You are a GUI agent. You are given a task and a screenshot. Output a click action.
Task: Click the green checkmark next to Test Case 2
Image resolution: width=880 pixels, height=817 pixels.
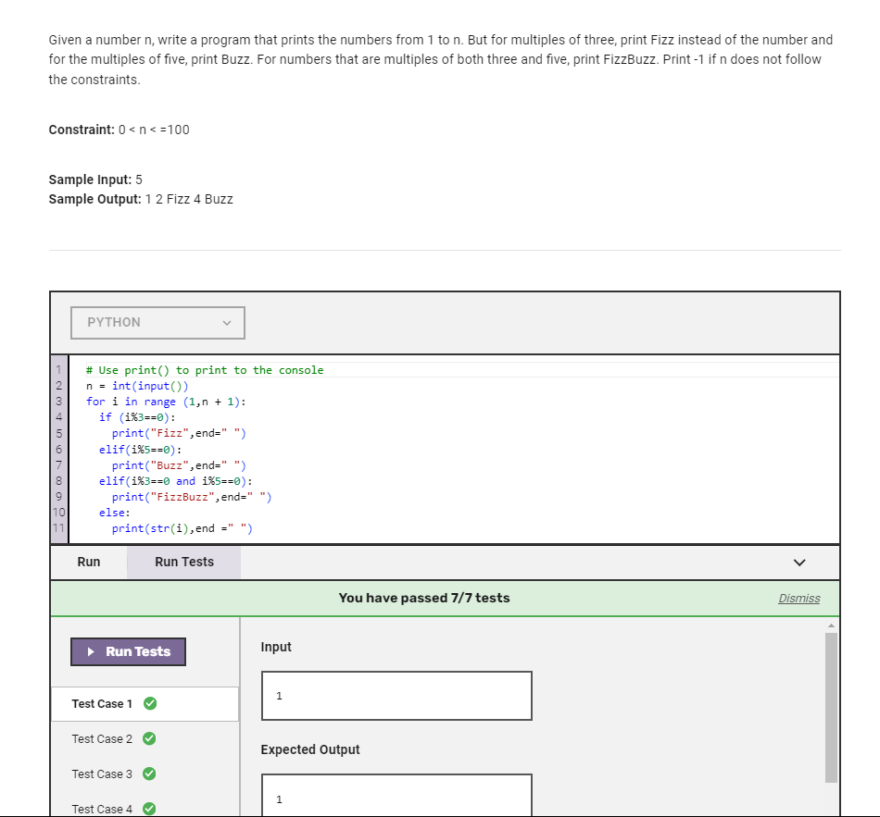click(x=148, y=738)
